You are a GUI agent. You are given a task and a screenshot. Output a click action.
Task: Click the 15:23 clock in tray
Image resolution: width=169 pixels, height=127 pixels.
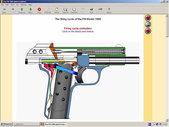pos(164,124)
